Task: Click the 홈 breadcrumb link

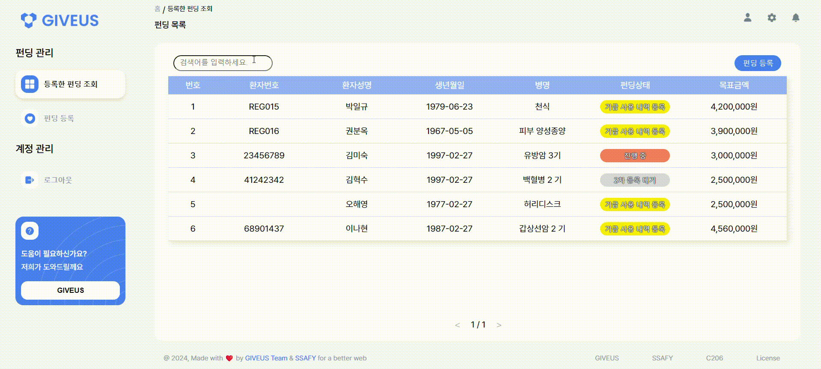Action: [157, 9]
